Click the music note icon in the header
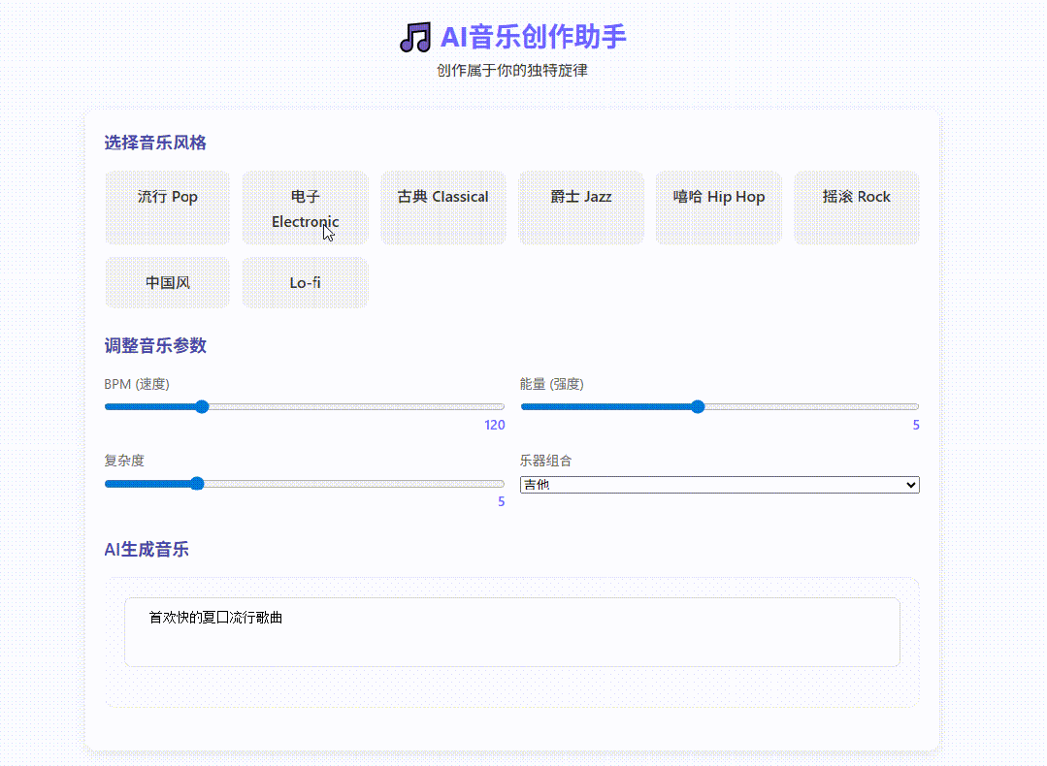1047x766 pixels. click(414, 36)
